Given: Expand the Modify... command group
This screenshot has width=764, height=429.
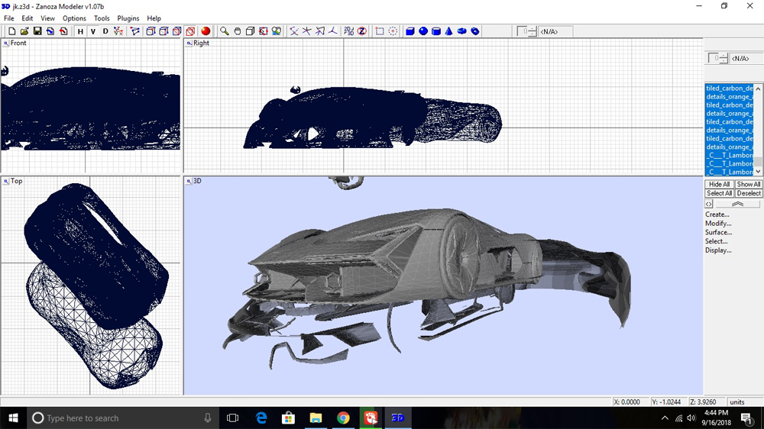Looking at the screenshot, I should tap(717, 224).
